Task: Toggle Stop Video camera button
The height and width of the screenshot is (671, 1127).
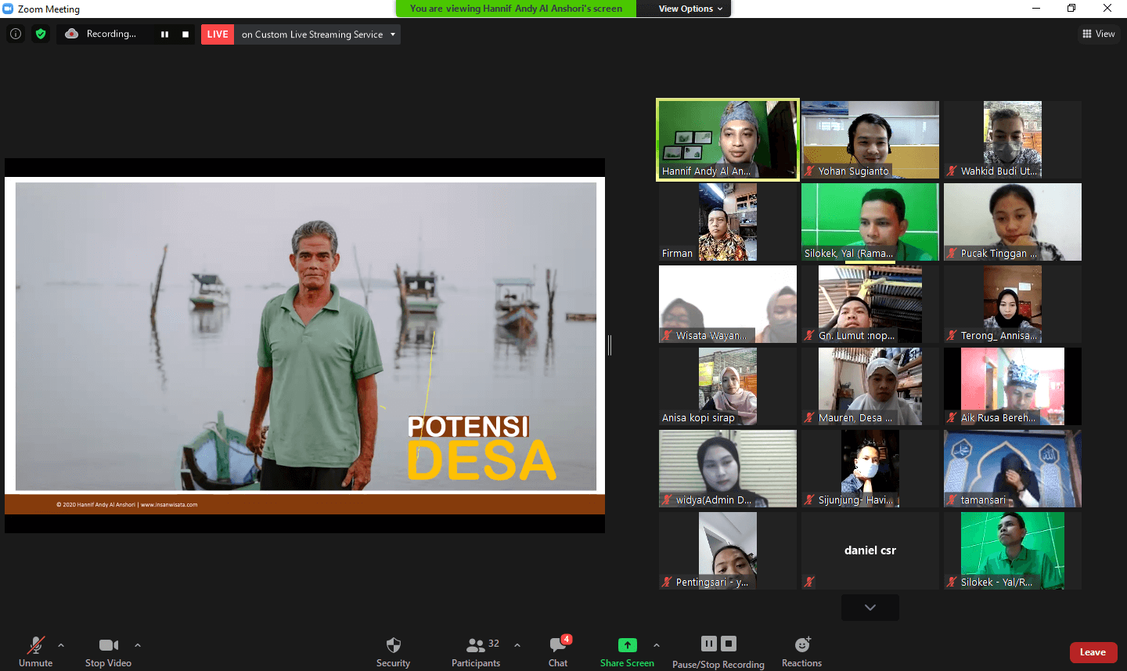Action: (108, 651)
